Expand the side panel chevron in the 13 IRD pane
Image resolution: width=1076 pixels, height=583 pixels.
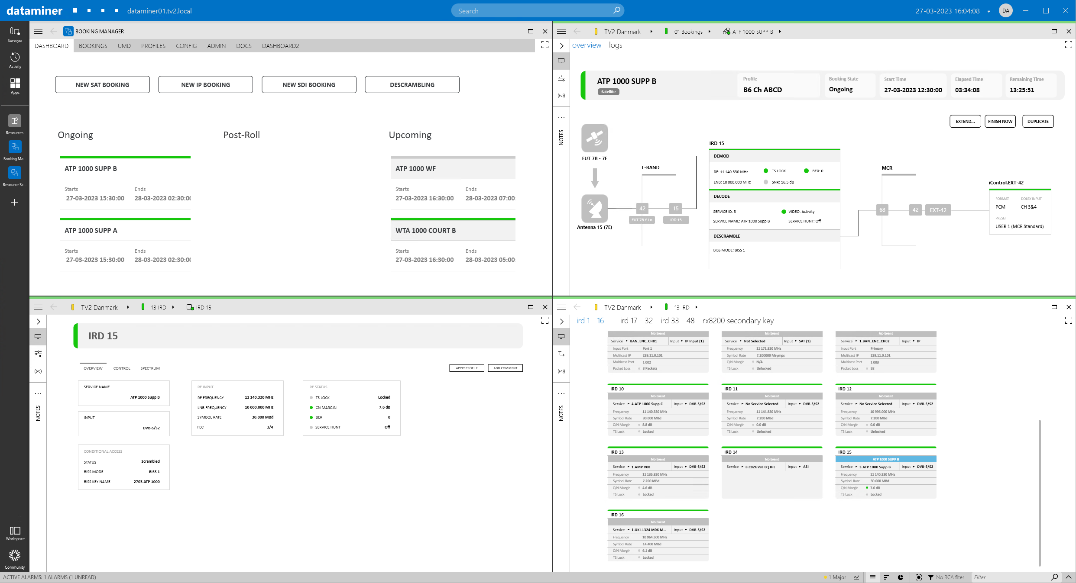561,322
